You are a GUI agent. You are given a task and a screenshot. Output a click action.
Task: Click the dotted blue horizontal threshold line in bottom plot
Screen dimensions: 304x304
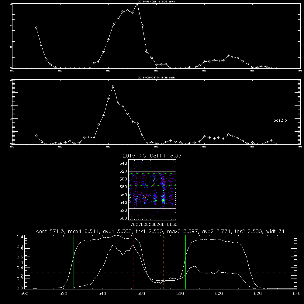161,272
